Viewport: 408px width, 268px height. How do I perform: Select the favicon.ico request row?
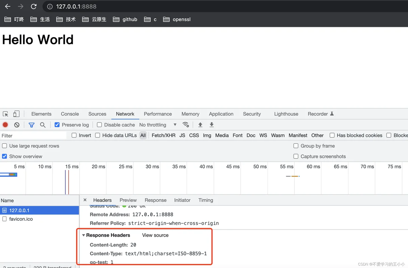tap(39, 219)
